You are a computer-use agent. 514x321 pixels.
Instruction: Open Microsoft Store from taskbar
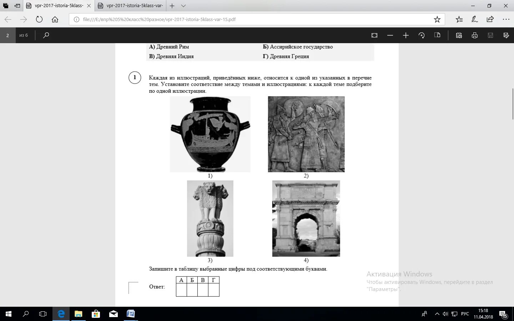point(96,314)
